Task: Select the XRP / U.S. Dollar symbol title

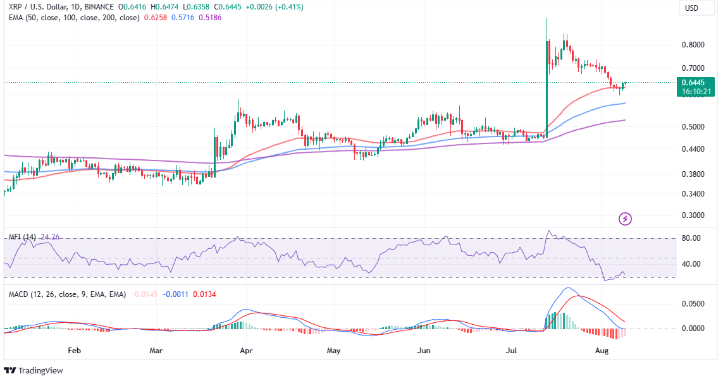Action: click(x=61, y=7)
